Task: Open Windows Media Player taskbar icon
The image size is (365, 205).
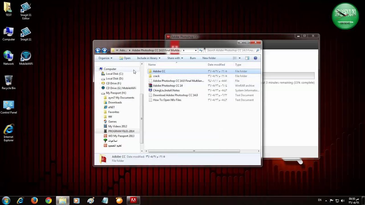Action: [x=76, y=200]
